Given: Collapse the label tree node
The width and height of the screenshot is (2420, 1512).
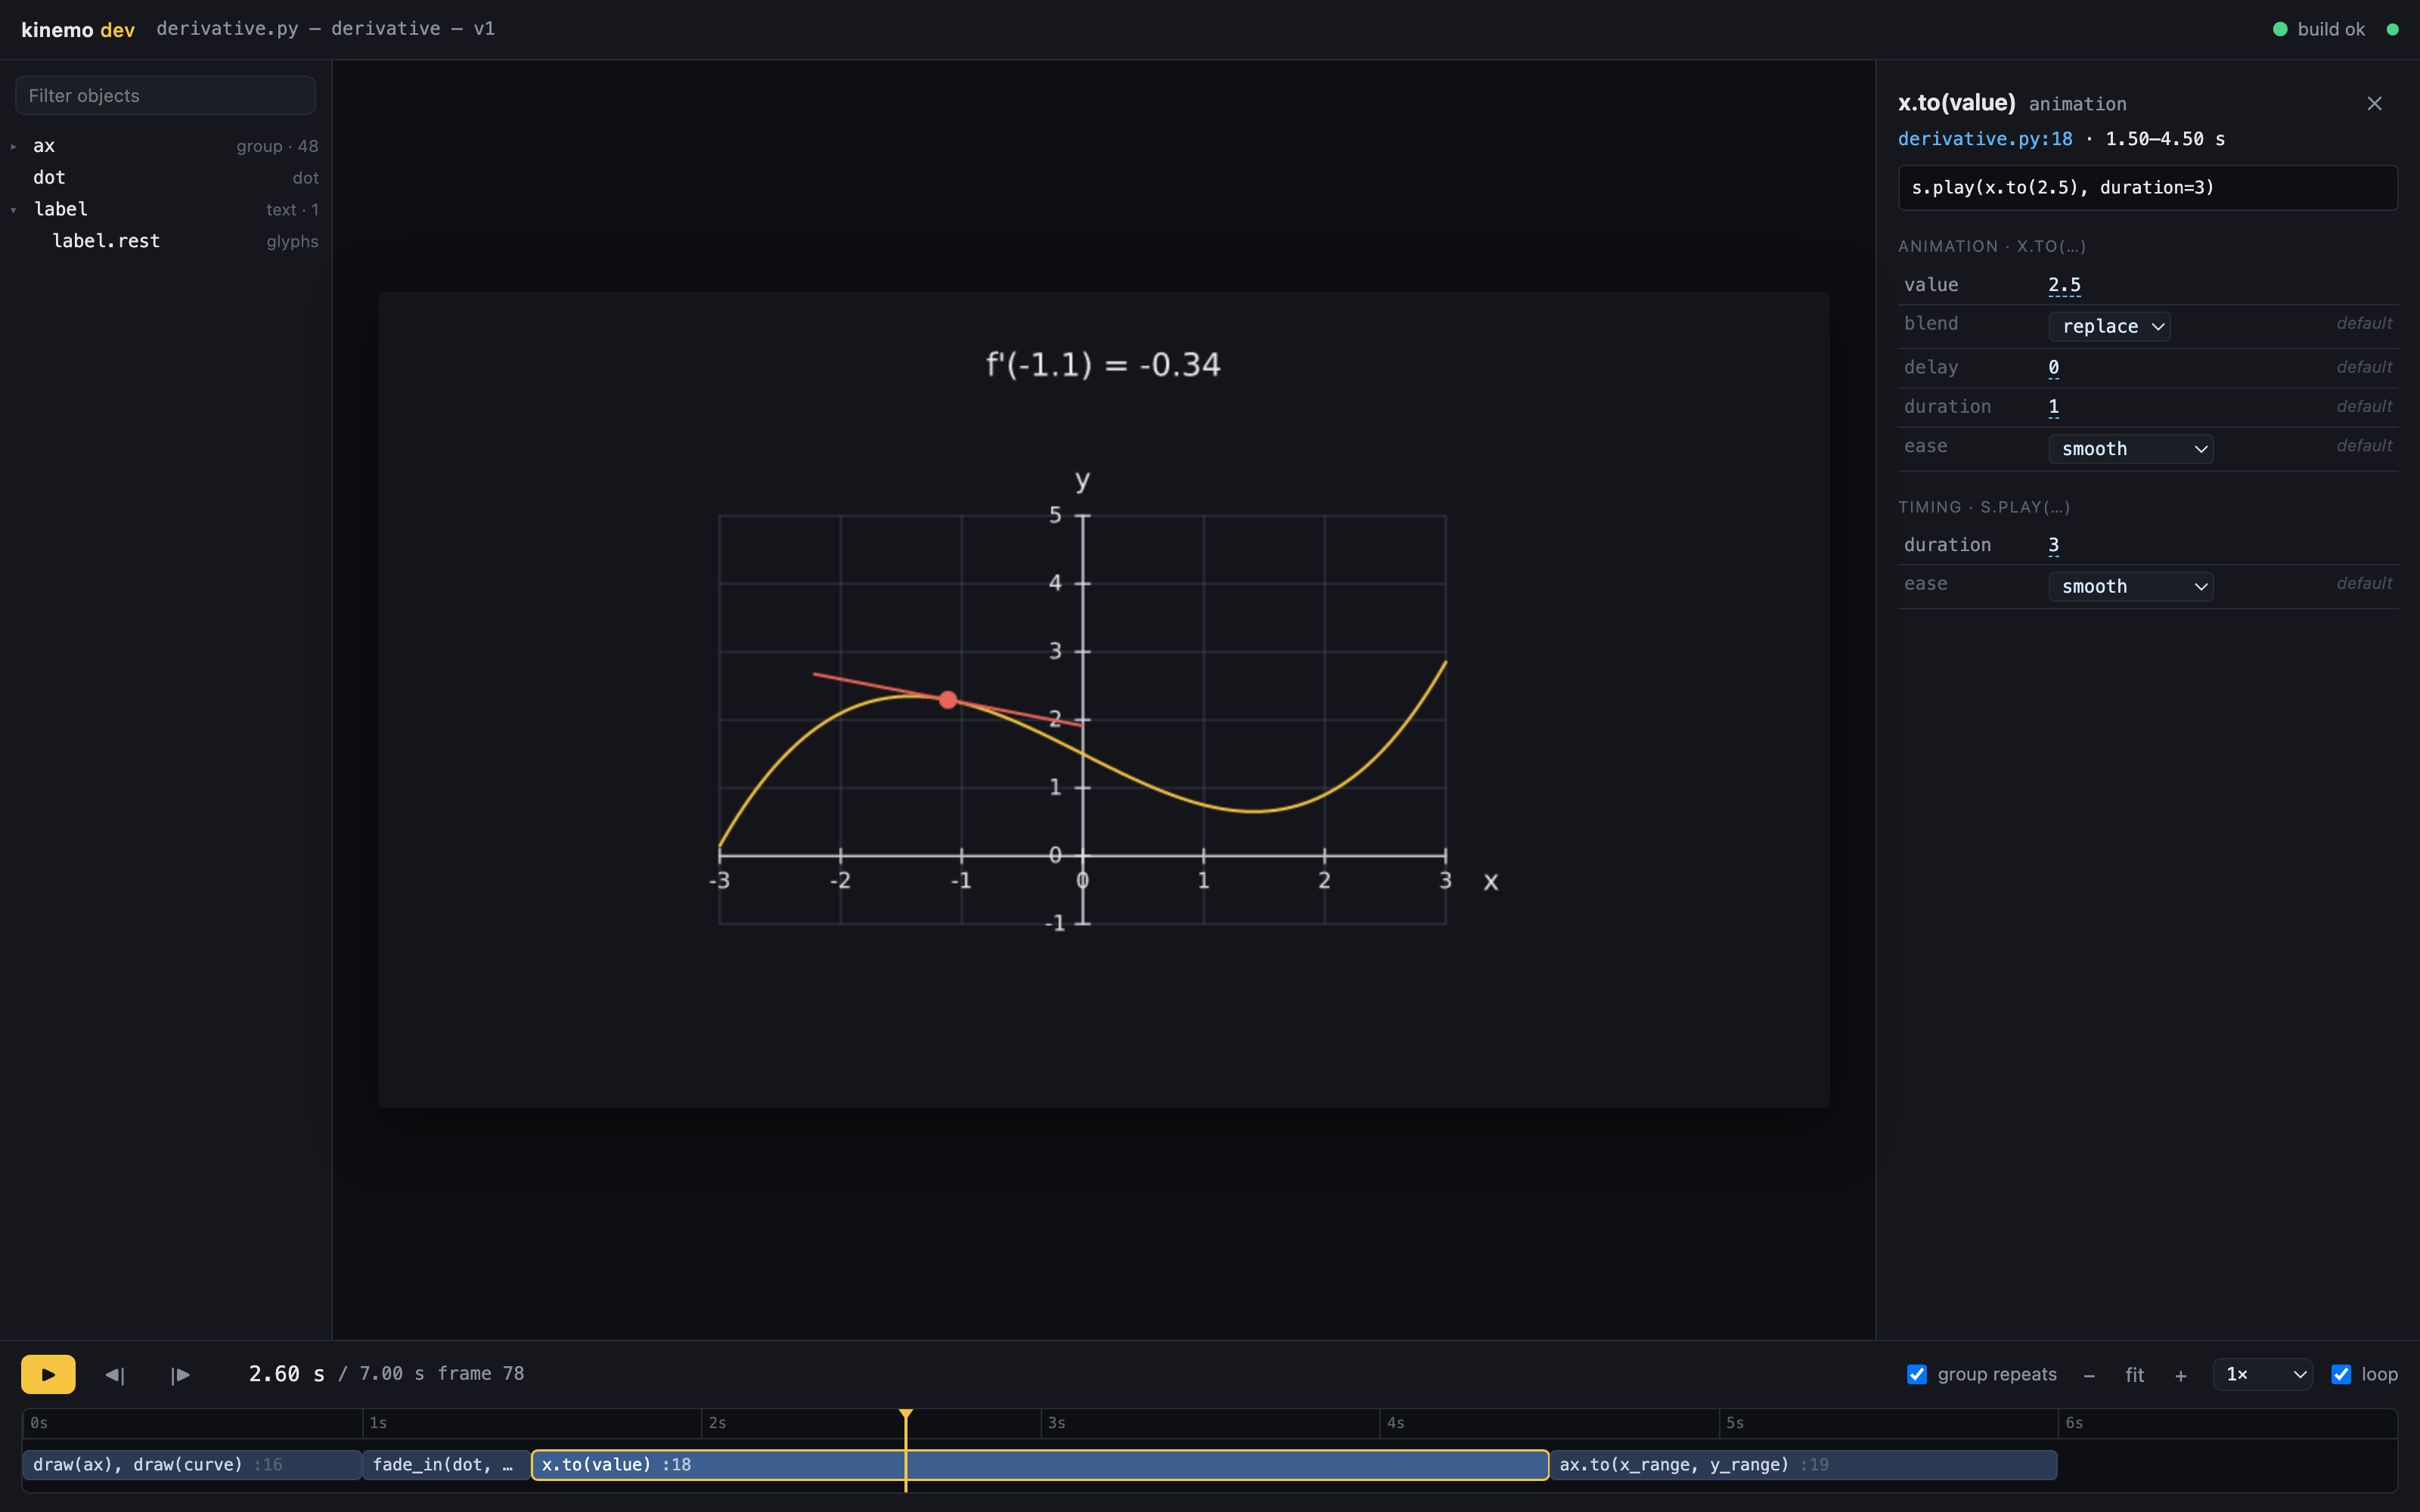Looking at the screenshot, I should pos(14,210).
